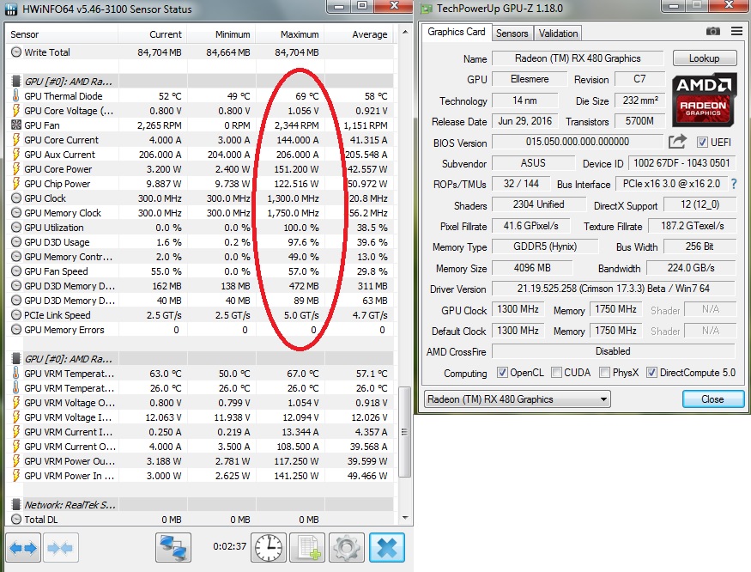Select the GPU Chip Power sensor row

pos(200,184)
